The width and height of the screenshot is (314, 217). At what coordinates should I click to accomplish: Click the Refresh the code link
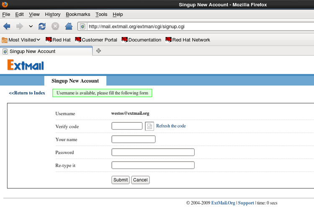171,126
